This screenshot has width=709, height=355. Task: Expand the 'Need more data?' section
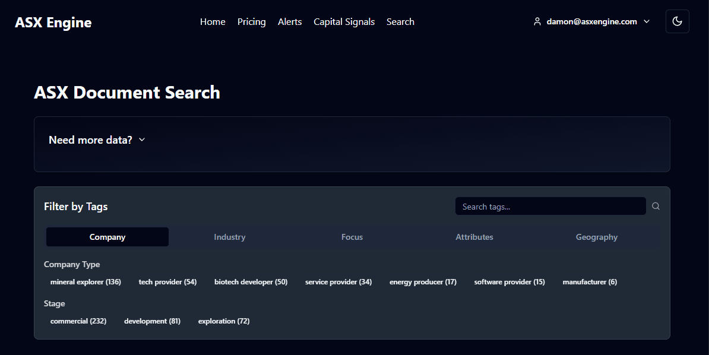(x=97, y=140)
